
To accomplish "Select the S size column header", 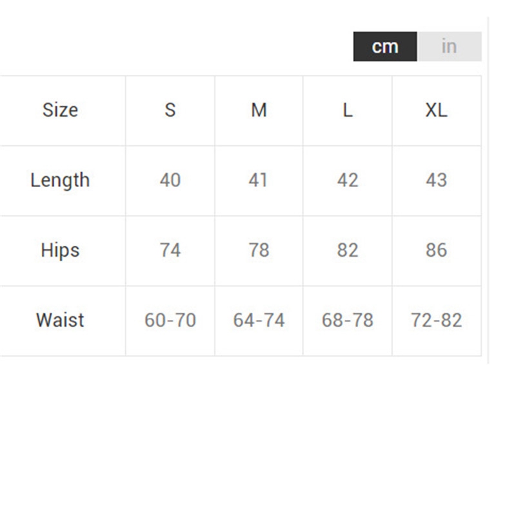I will (170, 110).
